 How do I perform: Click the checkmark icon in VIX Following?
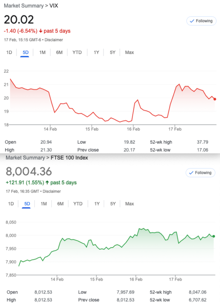(192, 21)
